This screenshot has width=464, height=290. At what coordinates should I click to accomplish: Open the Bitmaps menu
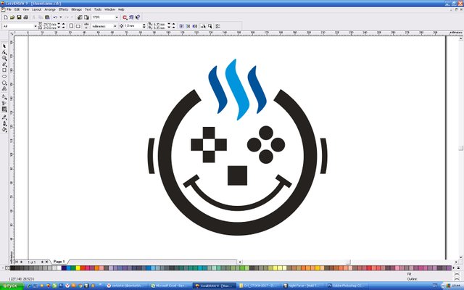(76, 9)
